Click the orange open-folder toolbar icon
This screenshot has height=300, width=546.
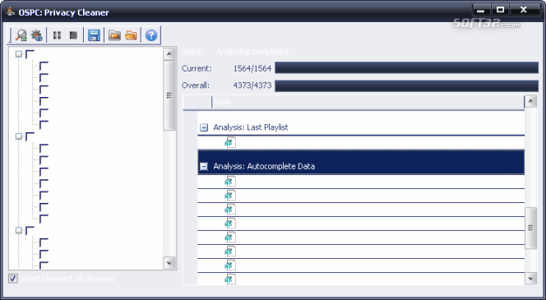click(131, 35)
